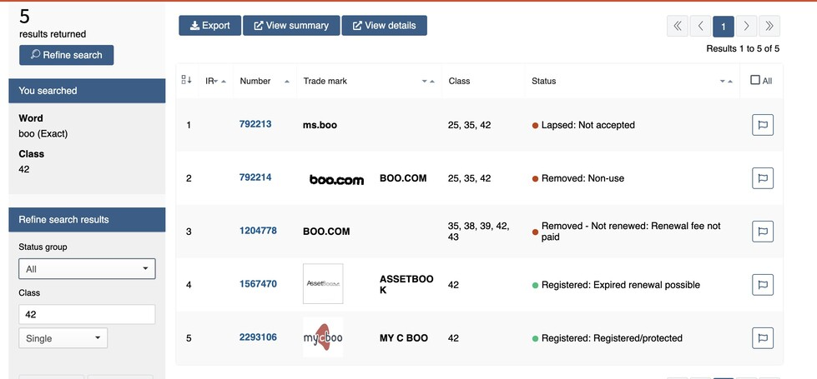The height and width of the screenshot is (379, 817).
Task: Click the Export button
Action: click(210, 26)
